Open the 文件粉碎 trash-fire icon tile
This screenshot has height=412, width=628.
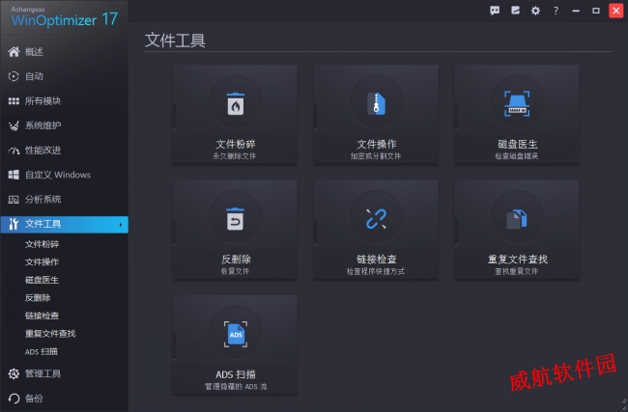click(x=236, y=103)
